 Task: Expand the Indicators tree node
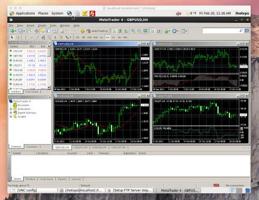click(x=11, y=109)
